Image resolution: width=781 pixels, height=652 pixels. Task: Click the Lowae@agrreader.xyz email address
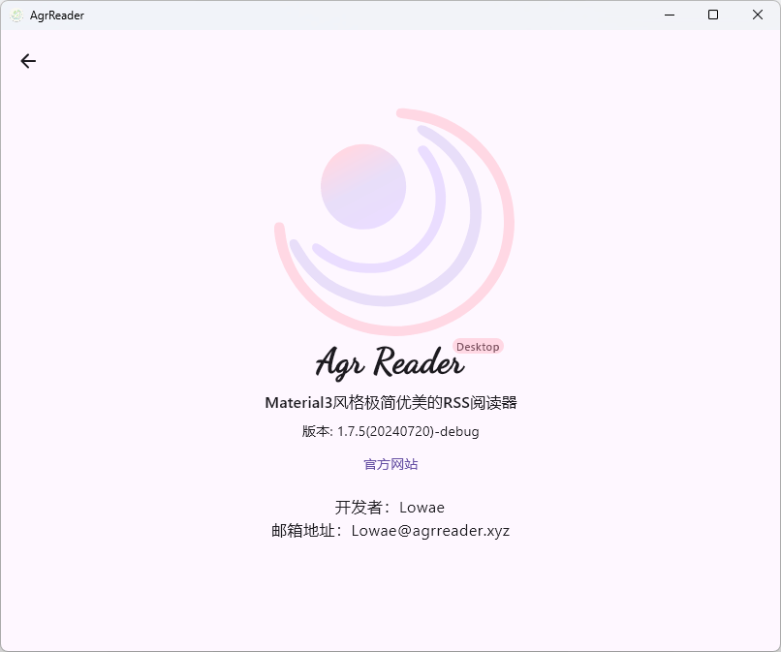tap(430, 531)
